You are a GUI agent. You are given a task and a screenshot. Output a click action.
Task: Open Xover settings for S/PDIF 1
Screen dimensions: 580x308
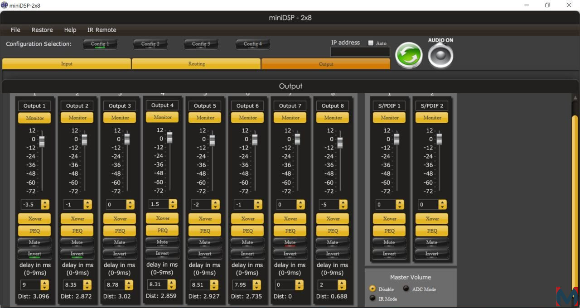click(390, 219)
